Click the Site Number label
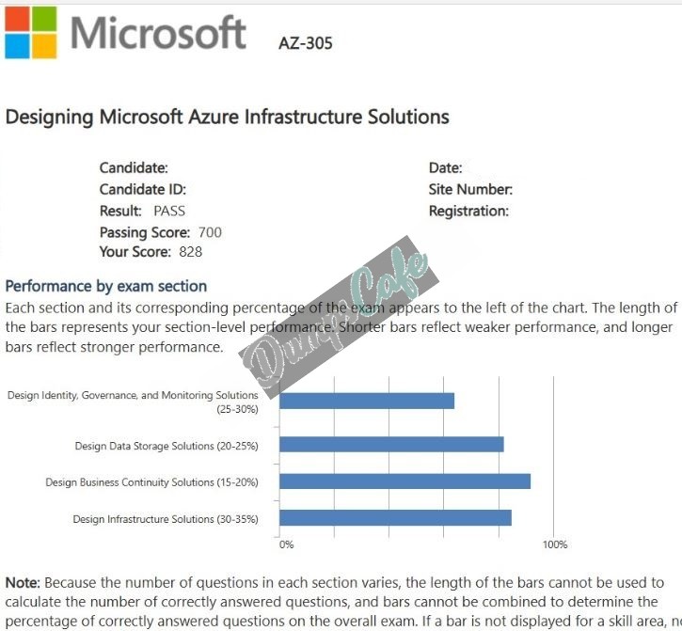 click(470, 190)
